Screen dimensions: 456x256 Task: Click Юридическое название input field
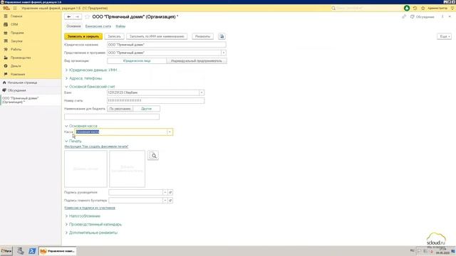(x=166, y=45)
